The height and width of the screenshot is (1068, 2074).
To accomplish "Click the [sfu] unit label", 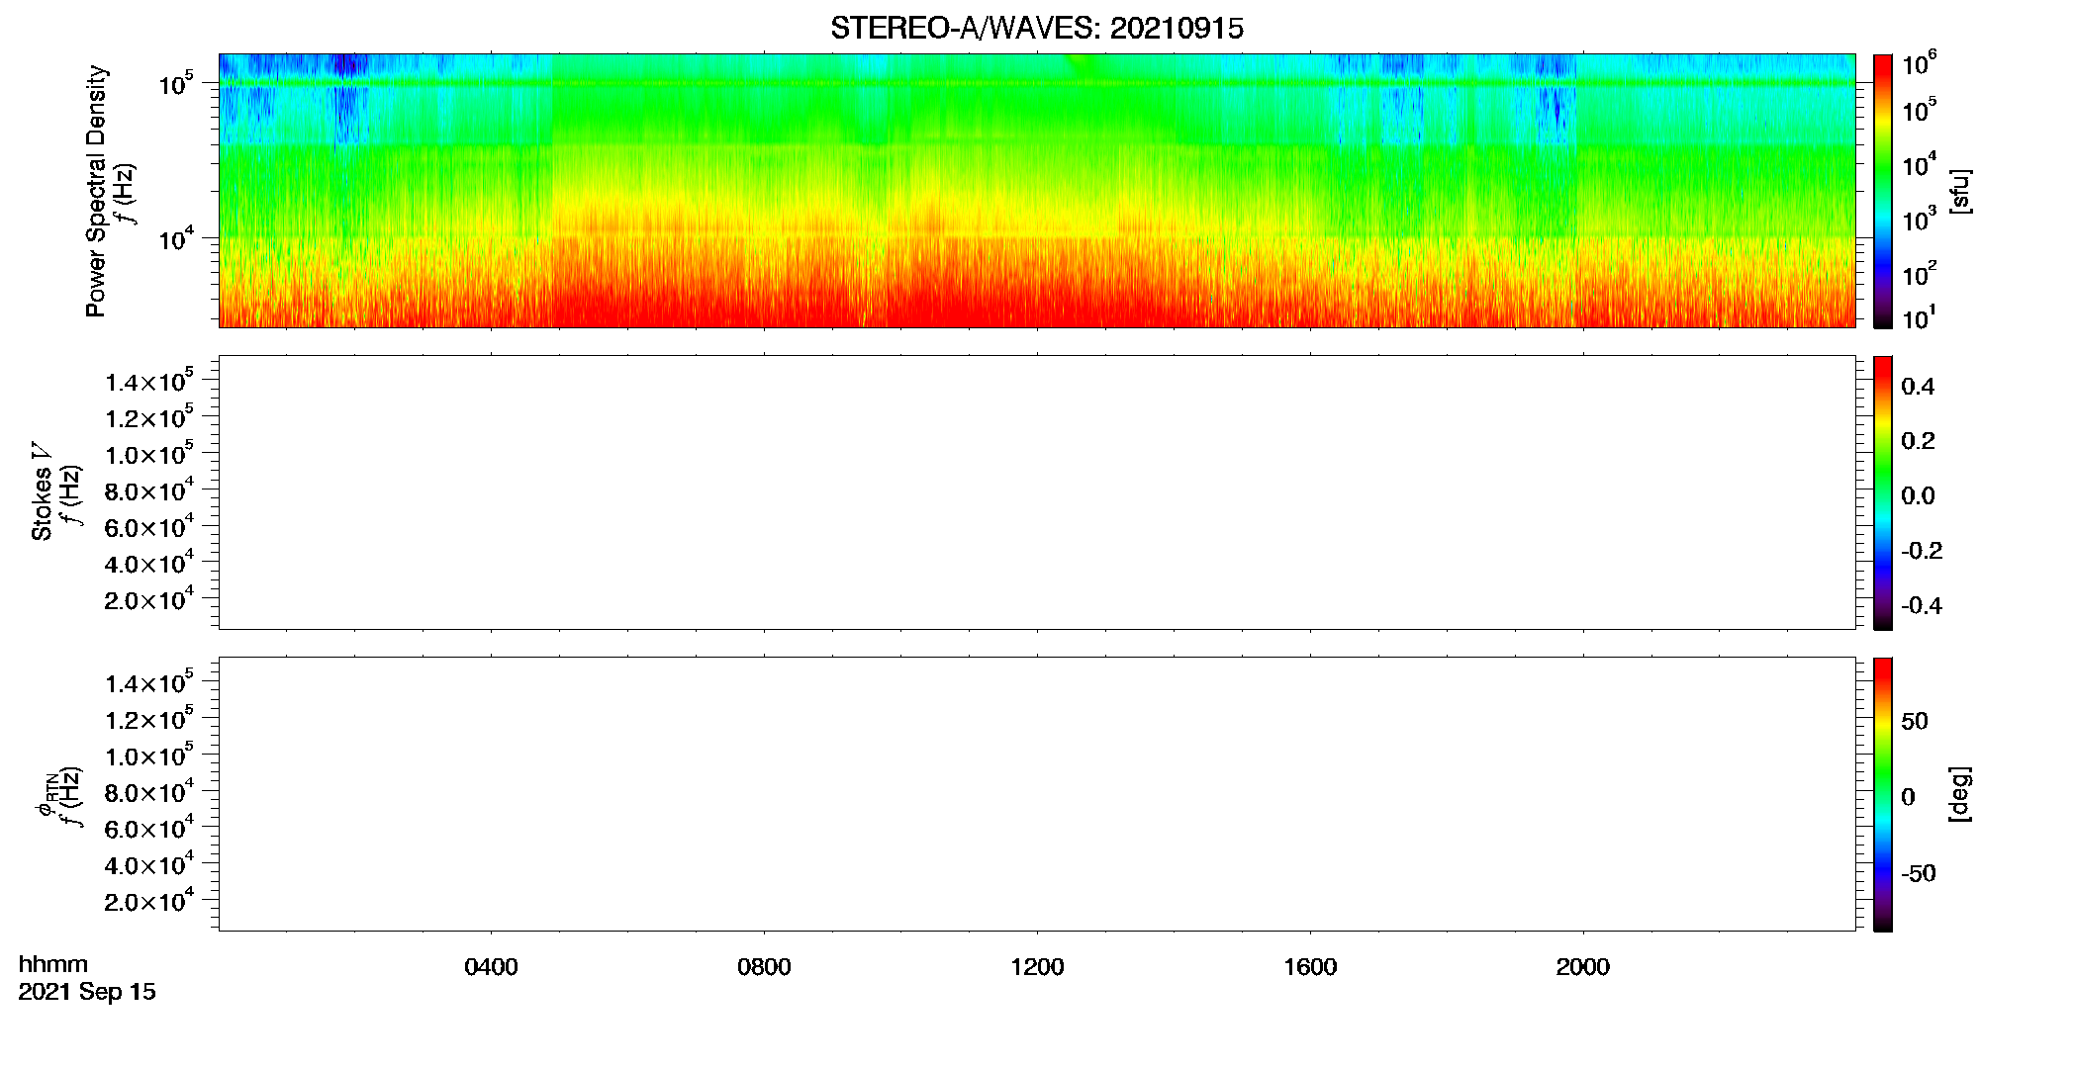I will tap(1959, 191).
